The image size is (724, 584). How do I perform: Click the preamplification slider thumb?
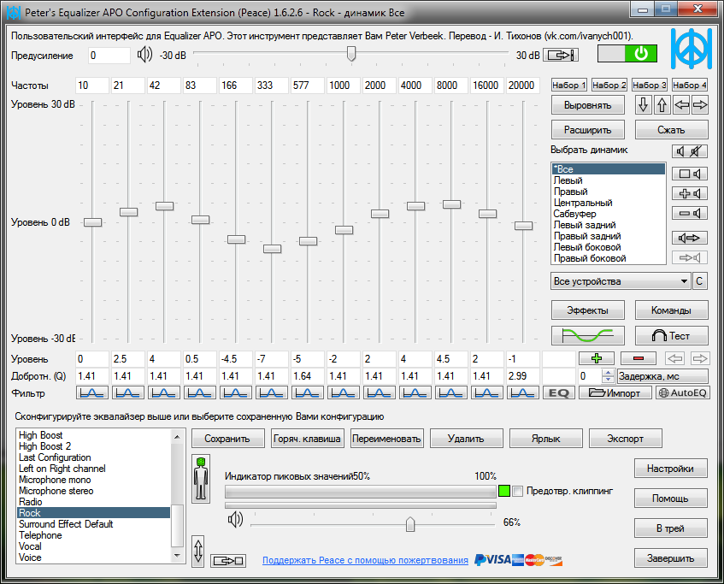(x=351, y=54)
